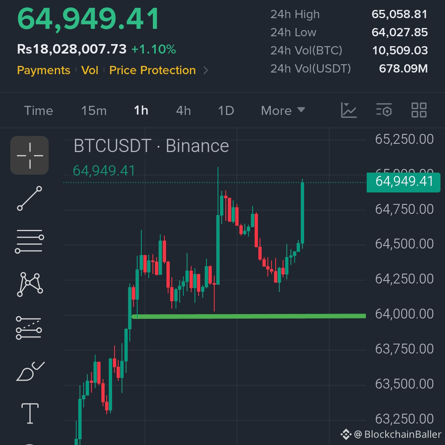Click the large 64,949.41 price
The height and width of the screenshot is (445, 445).
(88, 19)
